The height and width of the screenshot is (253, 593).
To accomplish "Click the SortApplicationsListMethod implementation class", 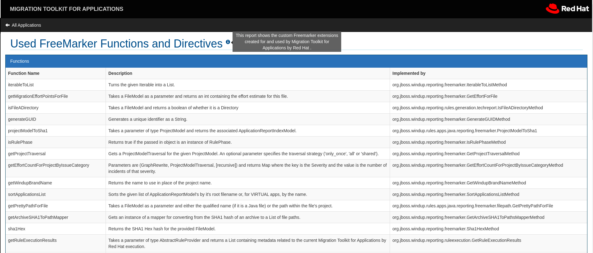I will (456, 194).
